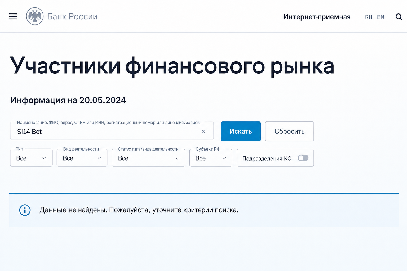The image size is (407, 271).
Task: Toggle the Подразделения КО switch
Action: (x=303, y=158)
